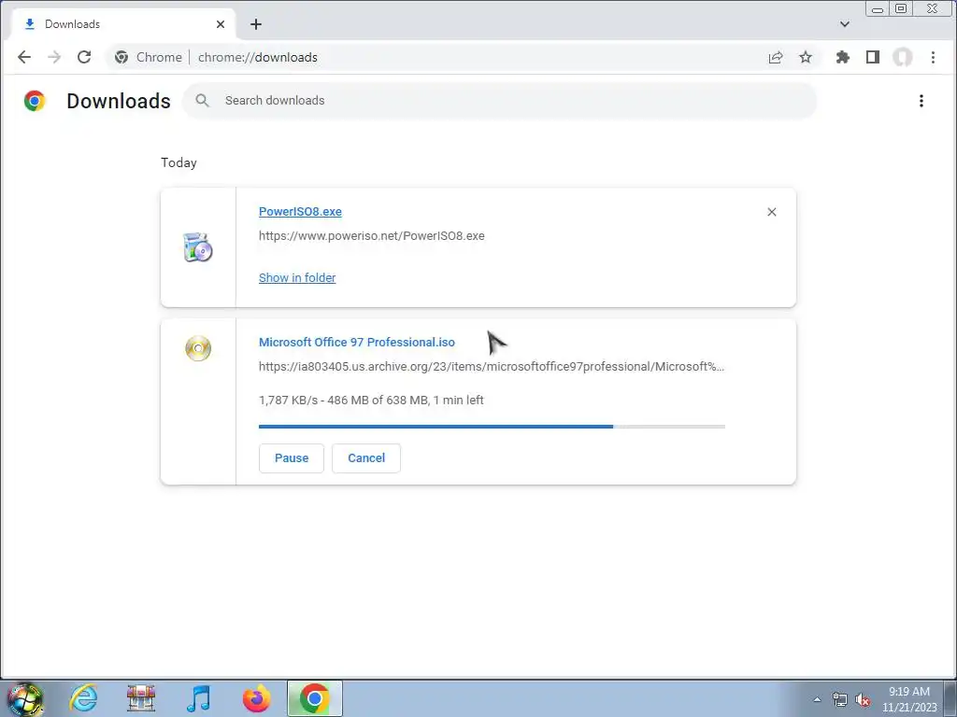Screen dimensions: 957x717
Task: Focus the chrome://downloads address bar
Action: [x=258, y=57]
